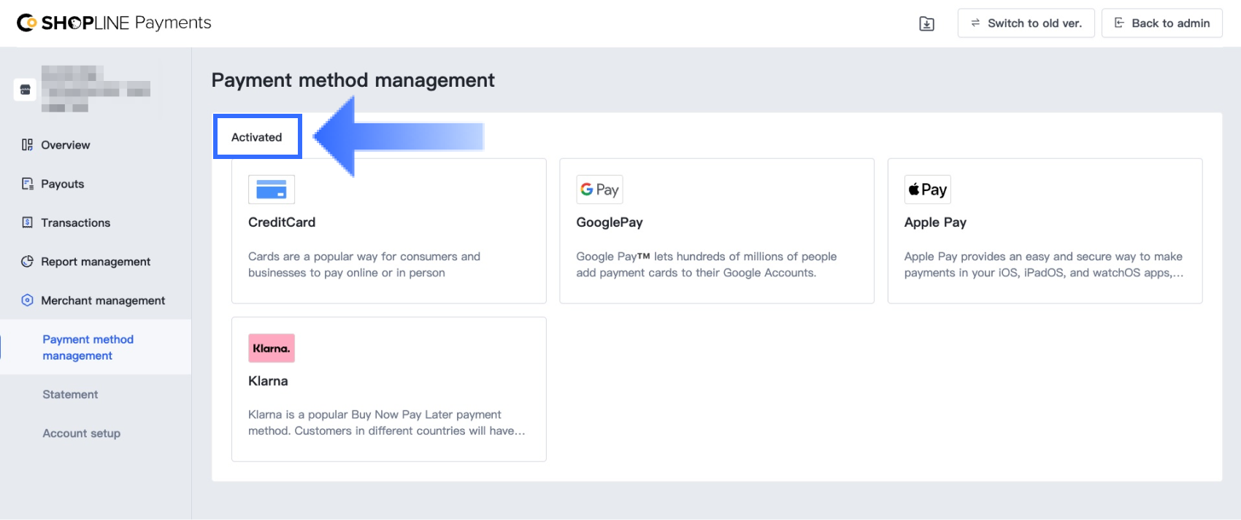Open the download center icon
The height and width of the screenshot is (520, 1241).
tap(926, 23)
